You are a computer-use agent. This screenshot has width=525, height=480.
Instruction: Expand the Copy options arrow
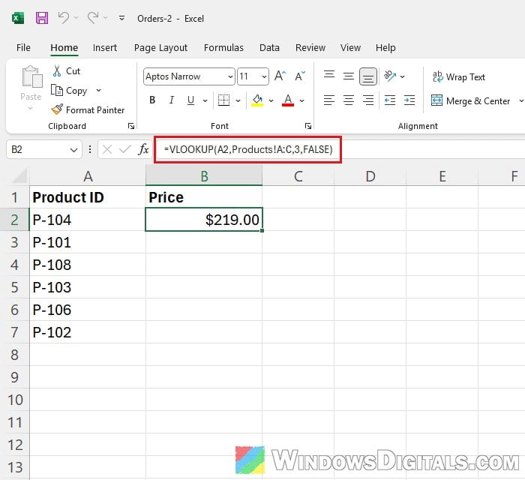tap(98, 91)
